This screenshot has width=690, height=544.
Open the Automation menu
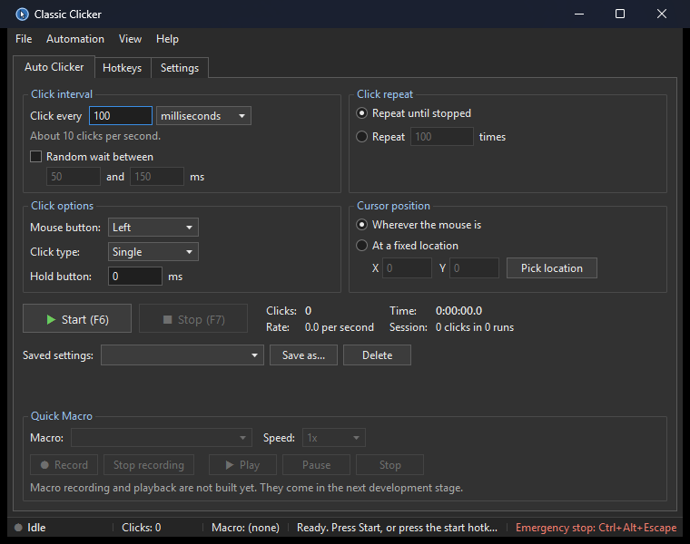click(75, 39)
